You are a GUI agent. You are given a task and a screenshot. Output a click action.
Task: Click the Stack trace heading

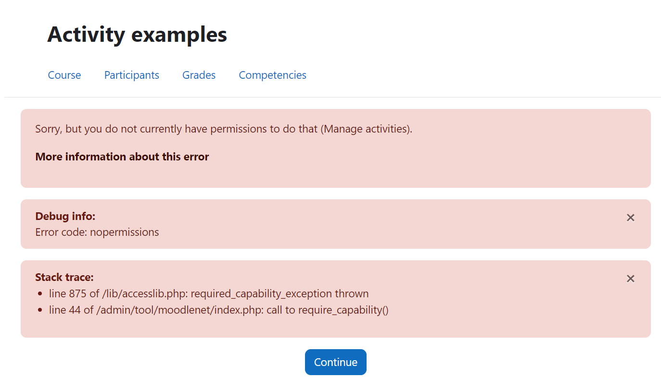(64, 277)
